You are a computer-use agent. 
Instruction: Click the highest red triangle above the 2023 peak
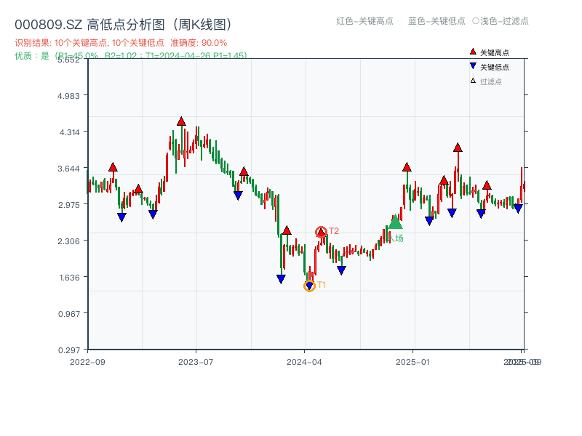(180, 121)
